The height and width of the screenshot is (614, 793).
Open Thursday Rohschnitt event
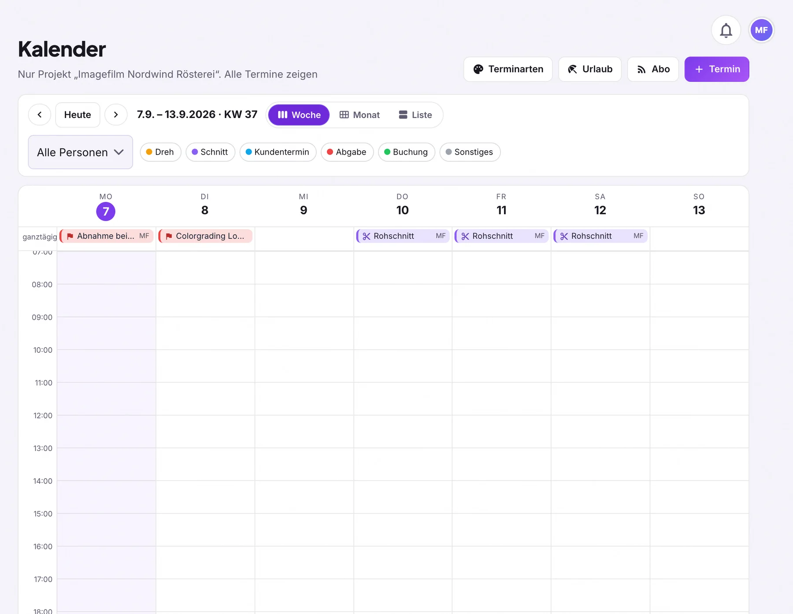(403, 236)
